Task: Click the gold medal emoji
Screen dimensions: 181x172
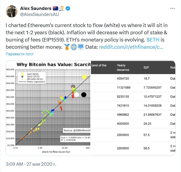Action: (x=67, y=47)
